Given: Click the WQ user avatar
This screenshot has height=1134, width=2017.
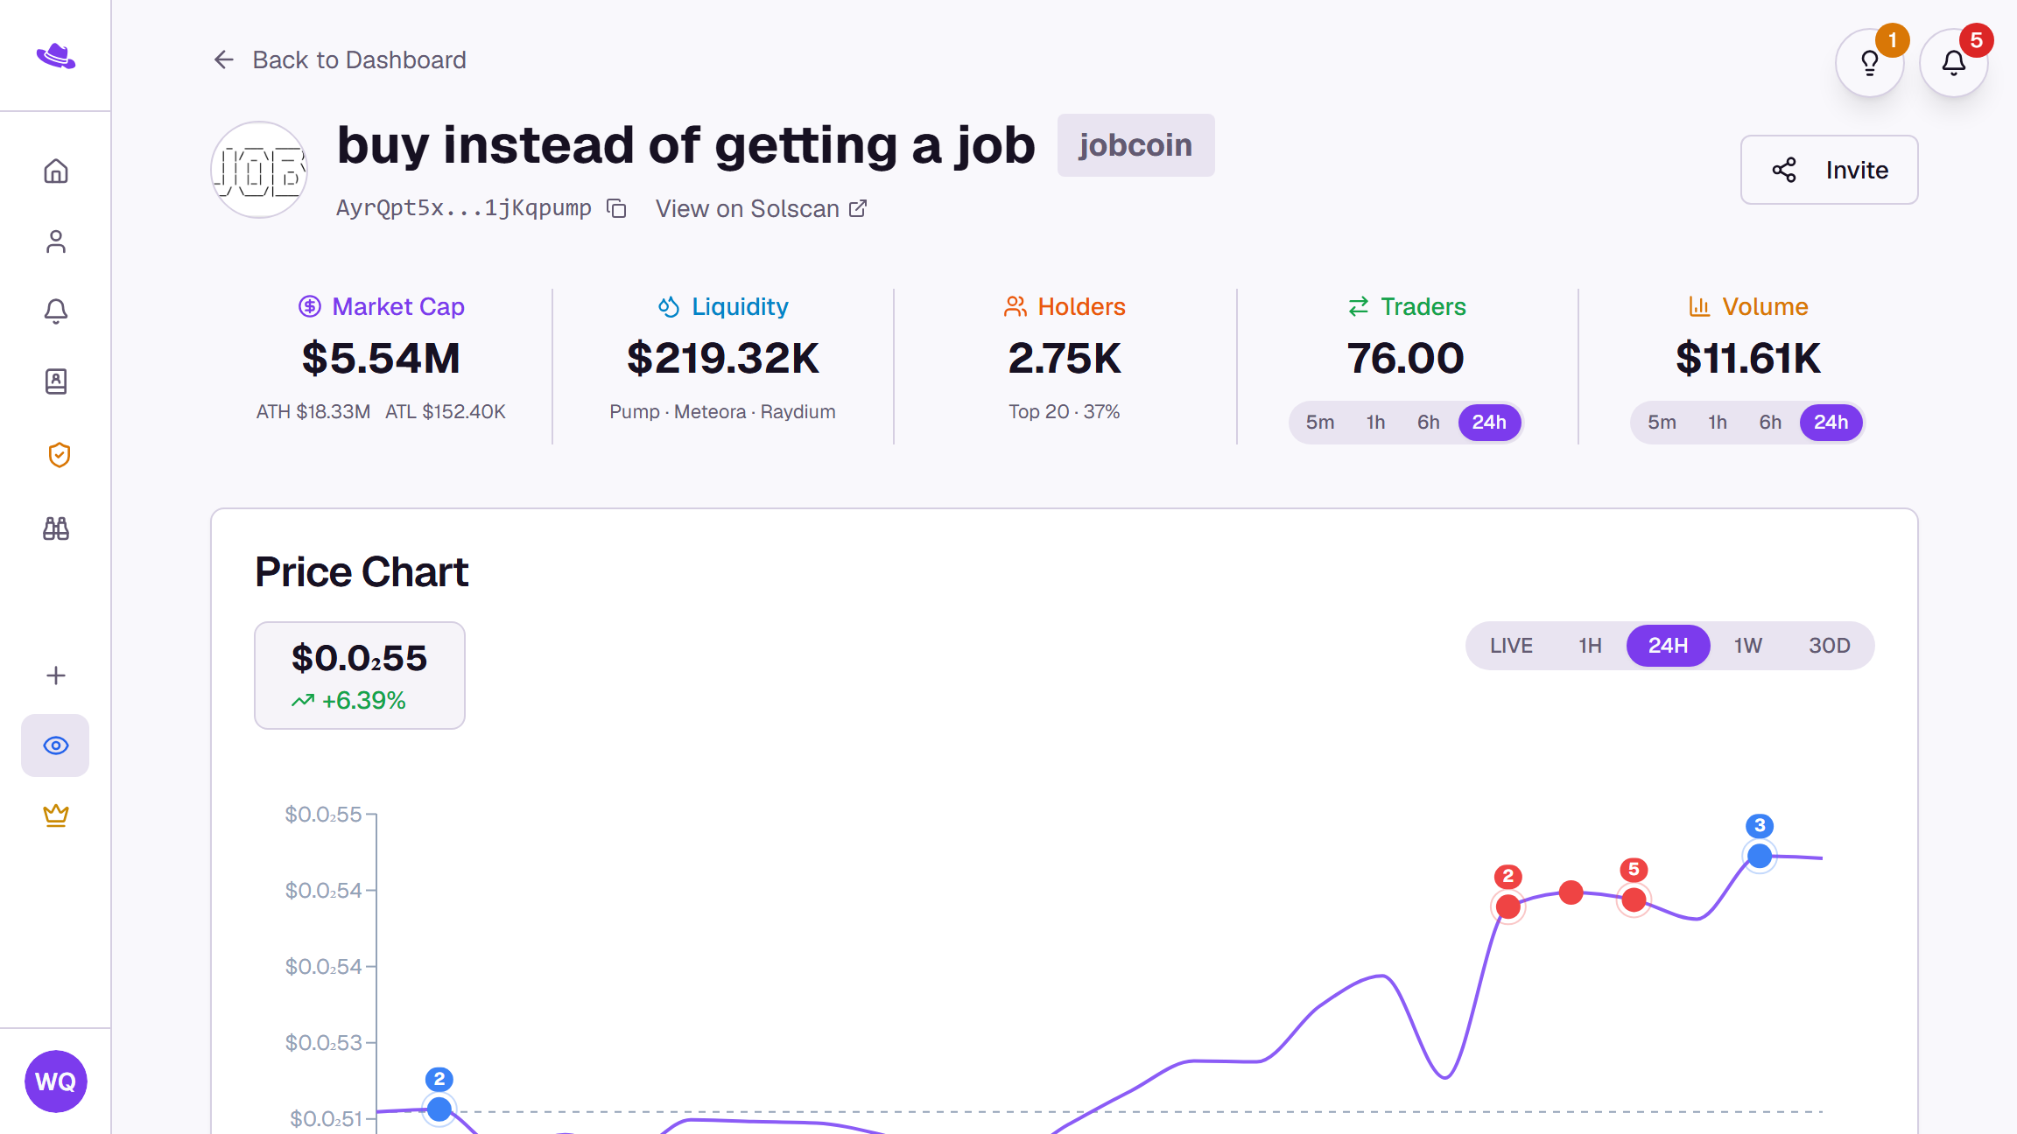Looking at the screenshot, I should tap(56, 1081).
